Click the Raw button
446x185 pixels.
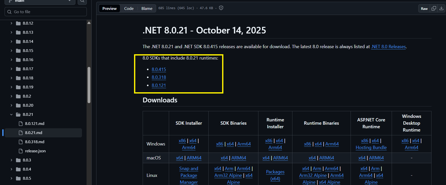[x=424, y=9]
